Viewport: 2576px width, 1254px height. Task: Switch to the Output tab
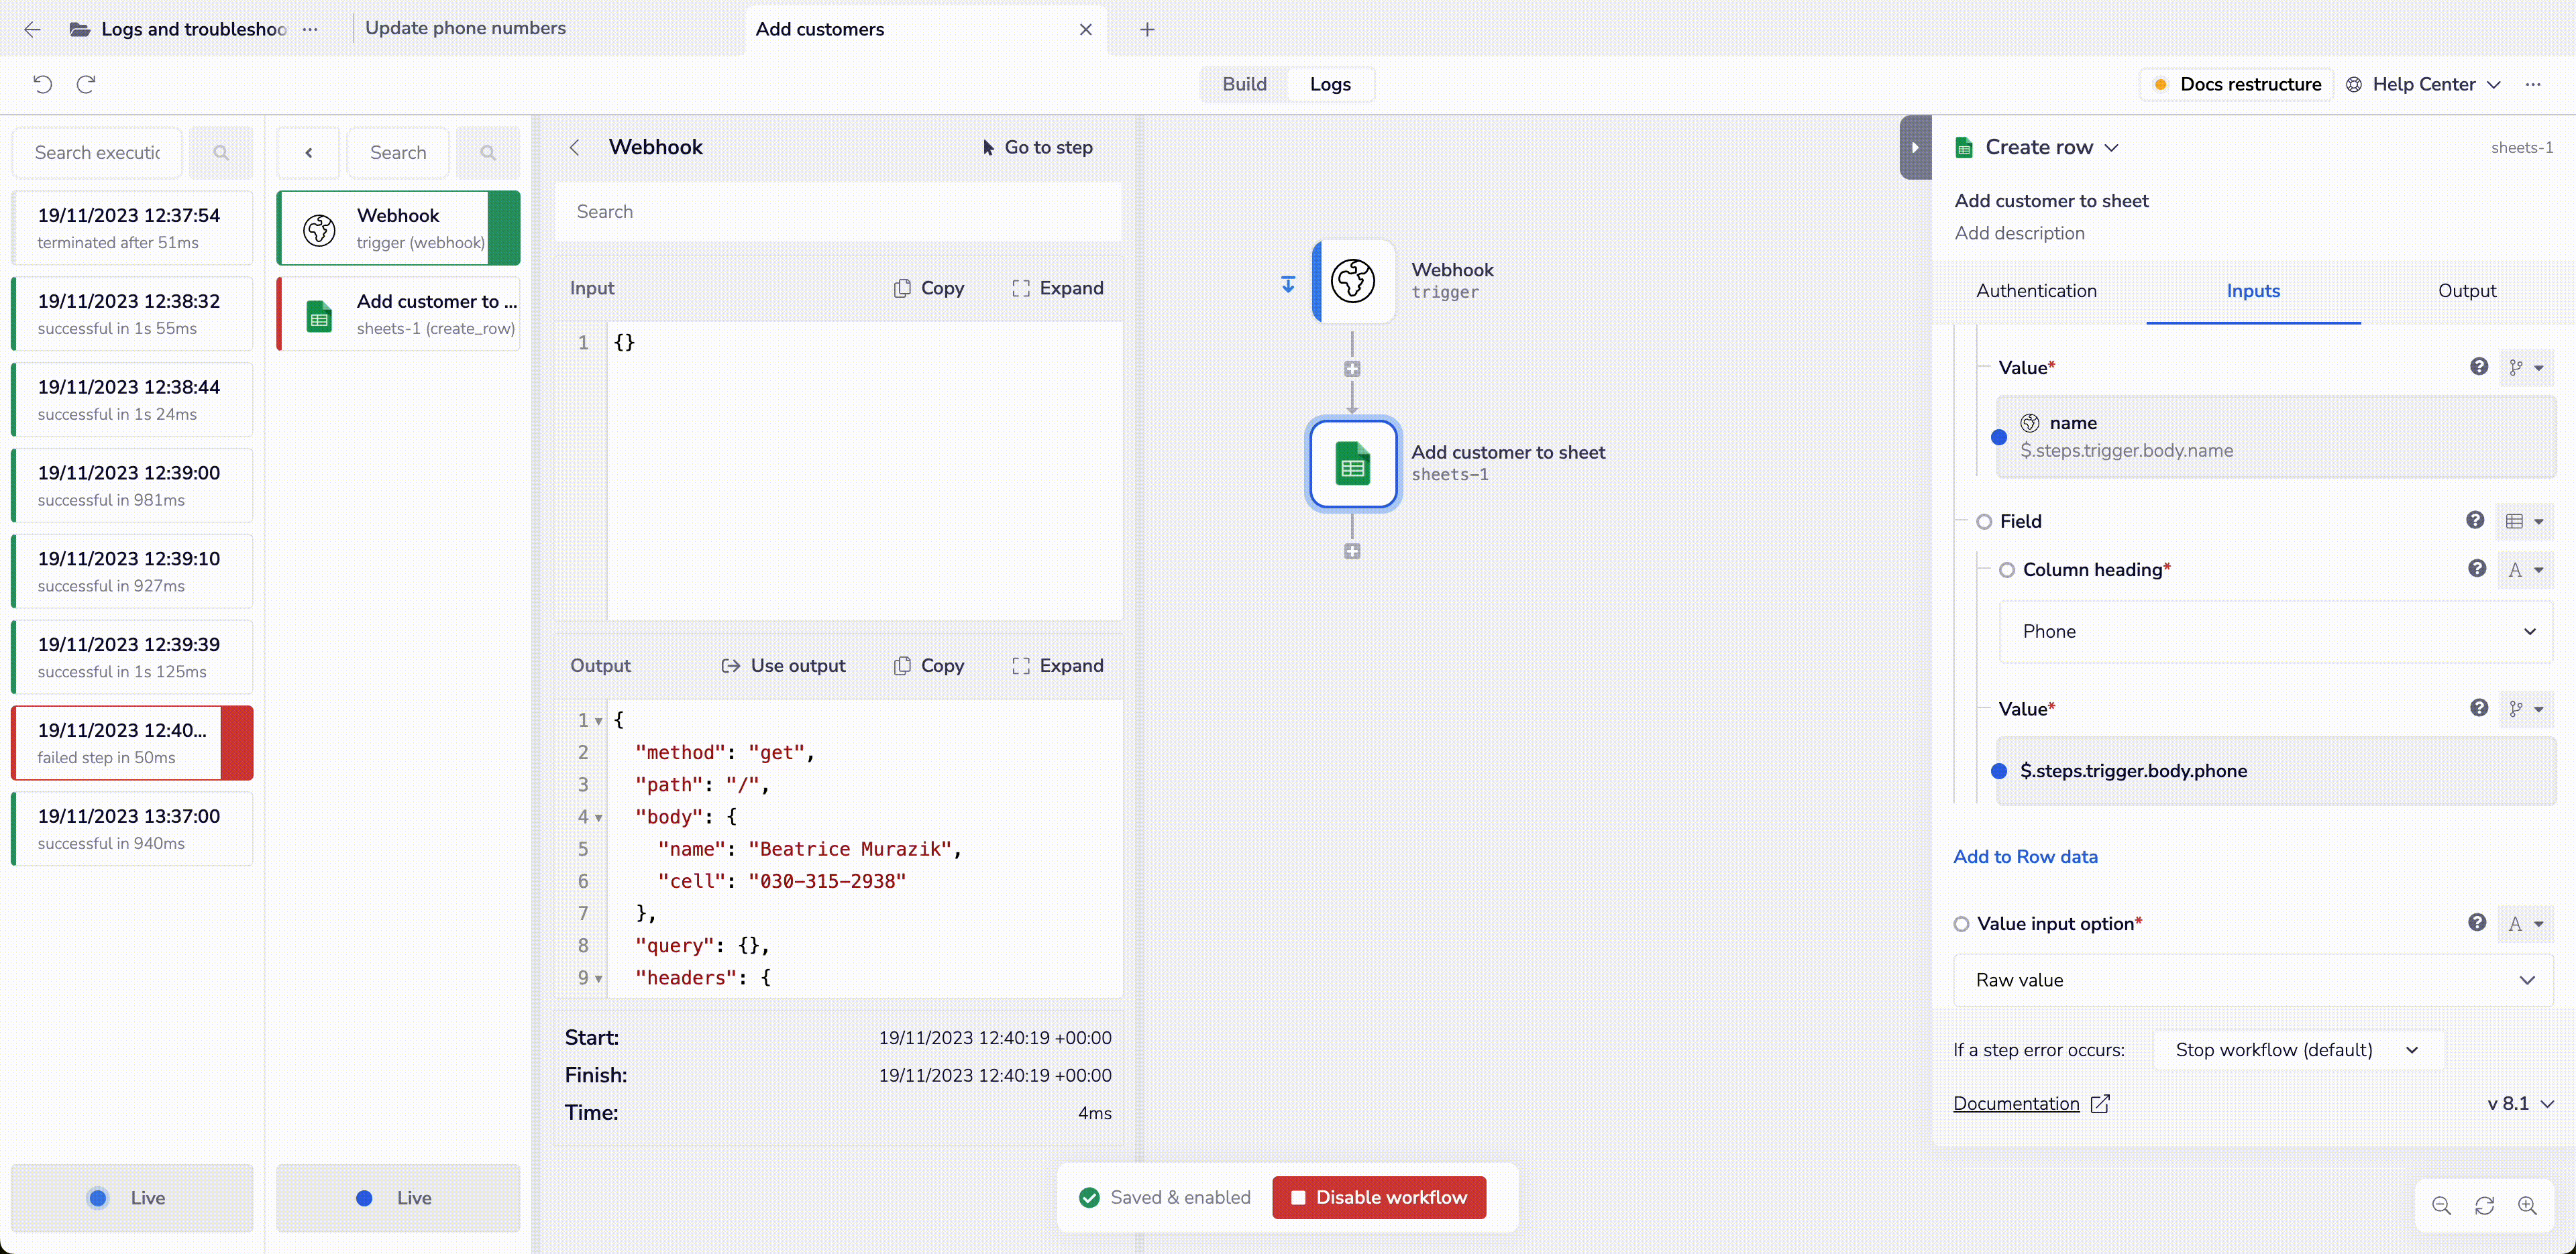(2466, 291)
